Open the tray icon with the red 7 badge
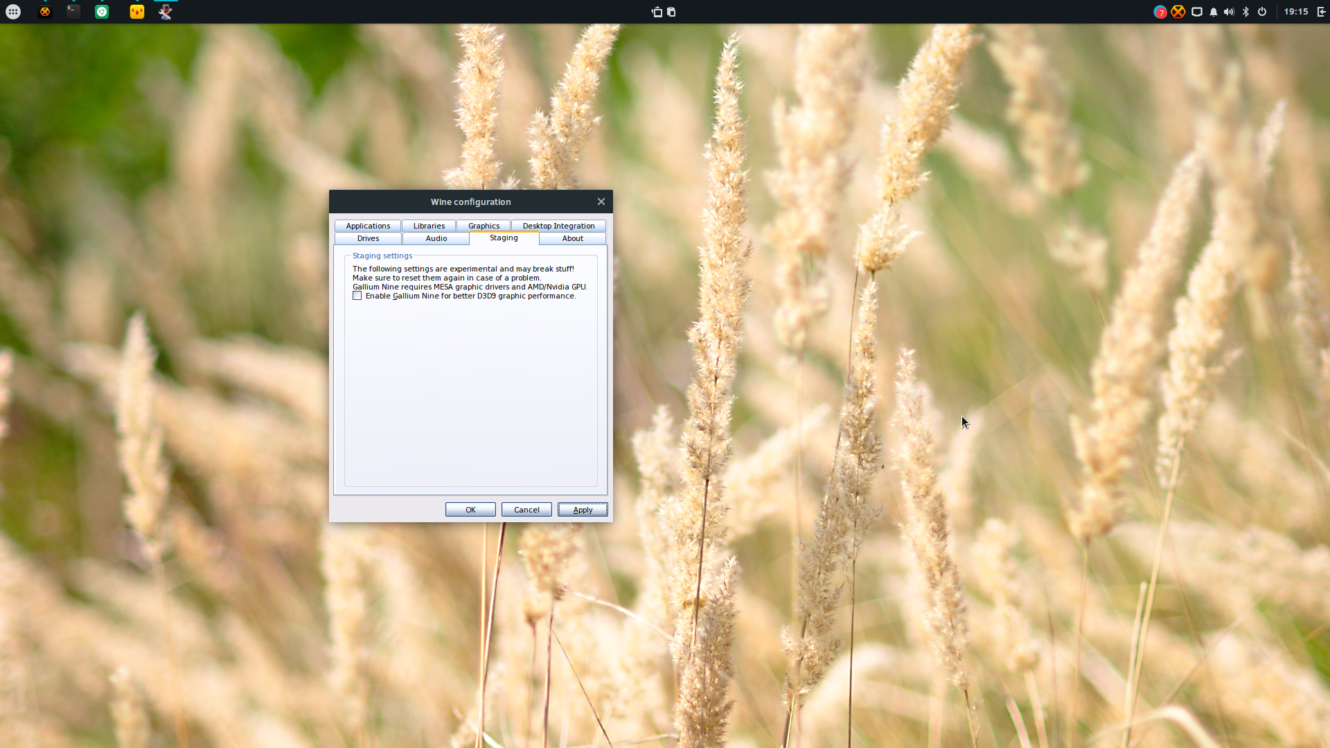This screenshot has height=748, width=1330. [x=1160, y=12]
